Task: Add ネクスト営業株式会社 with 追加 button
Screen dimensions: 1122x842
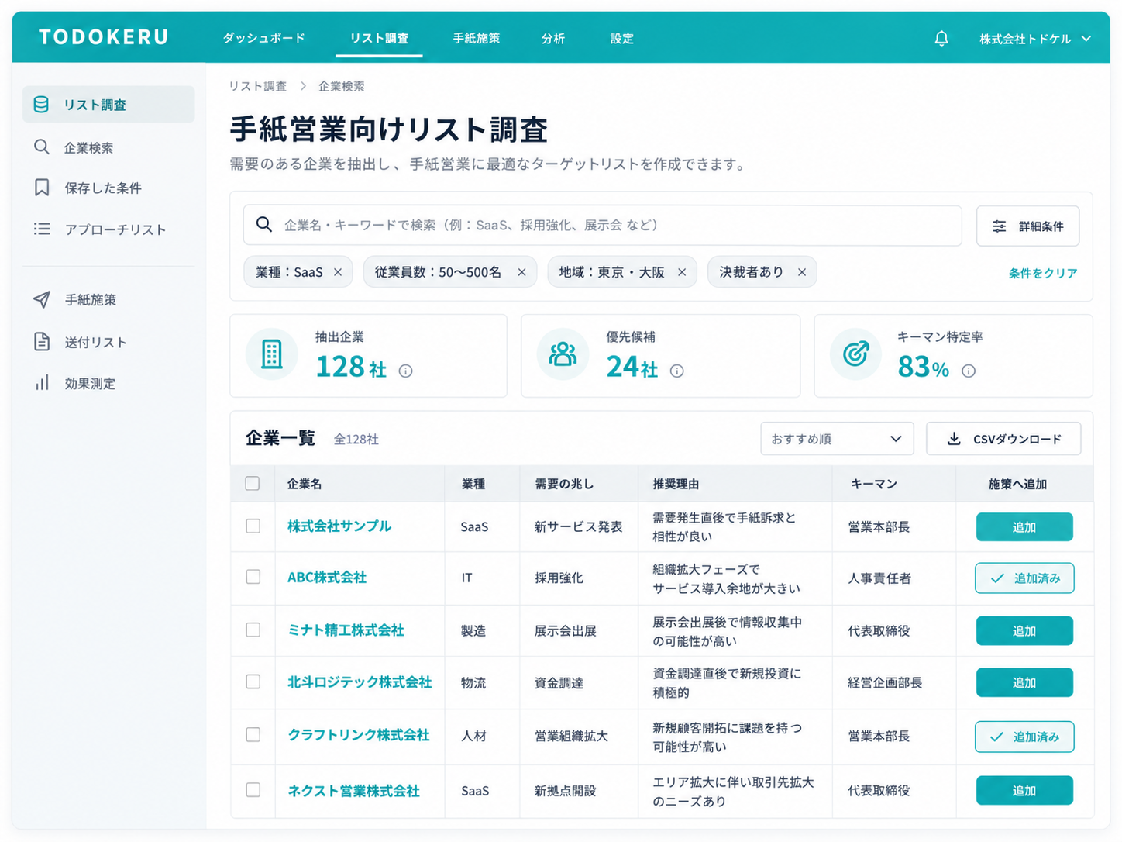Action: click(x=1024, y=791)
